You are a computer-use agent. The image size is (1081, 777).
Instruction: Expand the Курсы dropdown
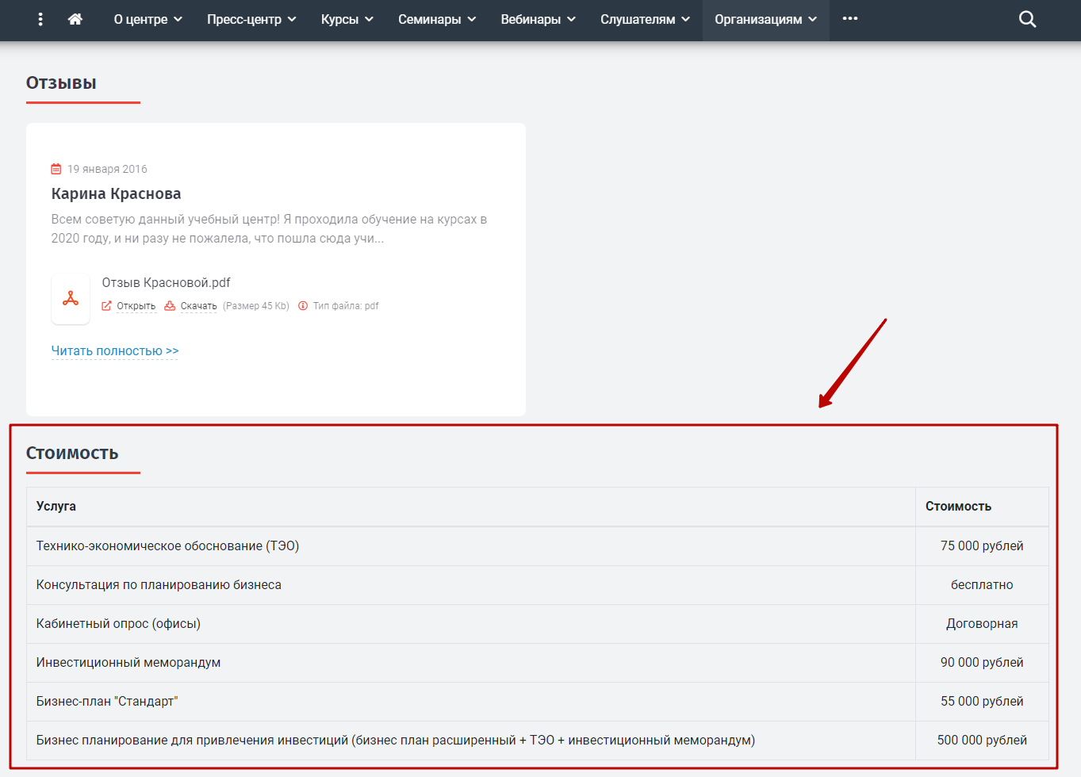pyautogui.click(x=347, y=19)
